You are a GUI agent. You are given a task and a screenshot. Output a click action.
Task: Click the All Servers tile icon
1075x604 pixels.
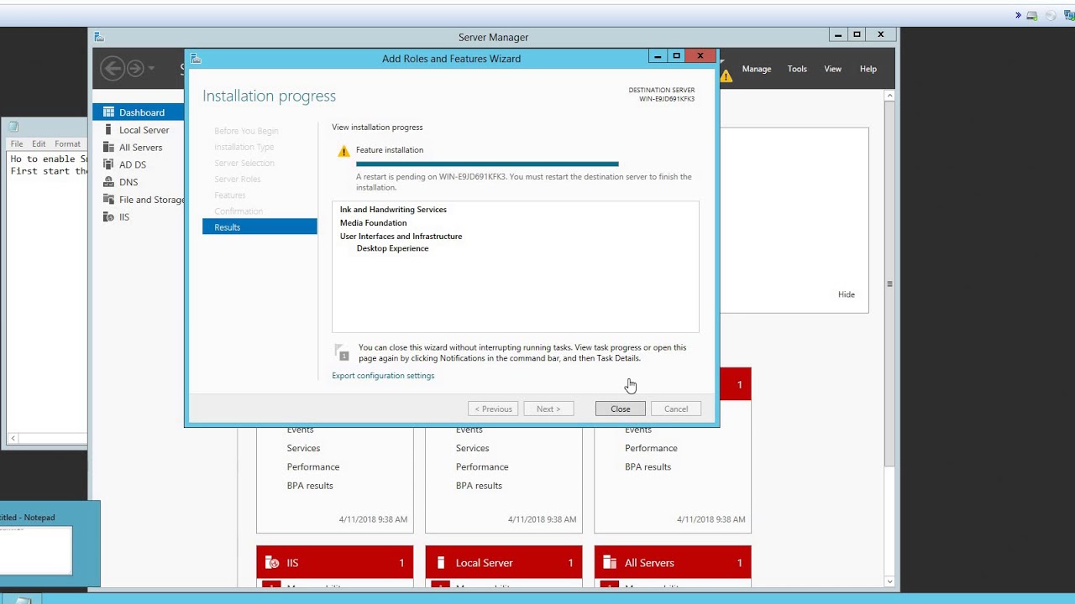pos(610,563)
